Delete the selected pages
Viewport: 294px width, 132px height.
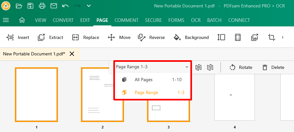pyautogui.click(x=273, y=67)
